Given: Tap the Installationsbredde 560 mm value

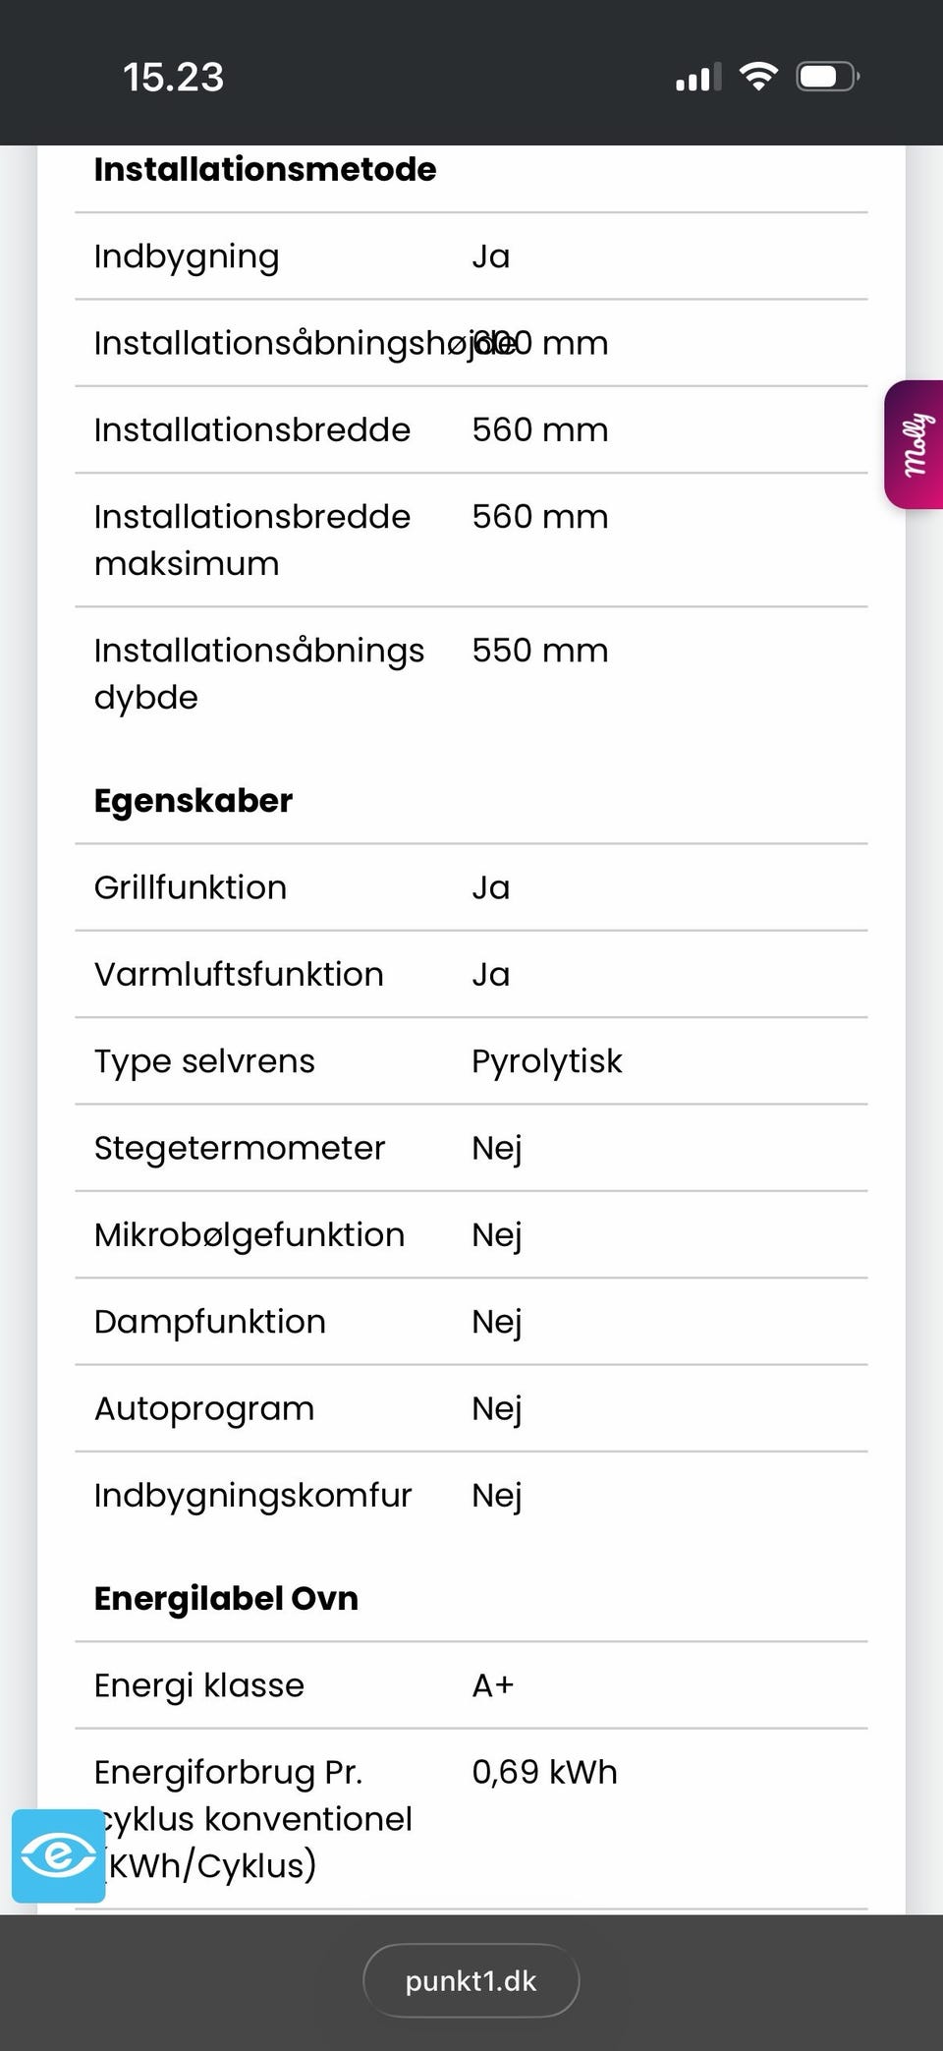Looking at the screenshot, I should (539, 430).
